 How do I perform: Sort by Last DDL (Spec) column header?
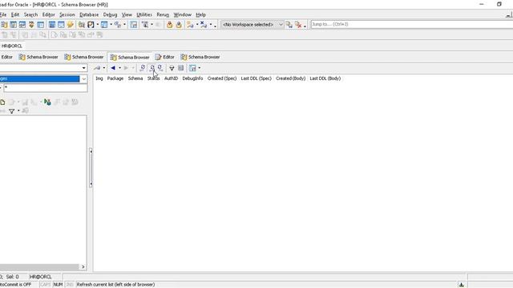point(256,78)
